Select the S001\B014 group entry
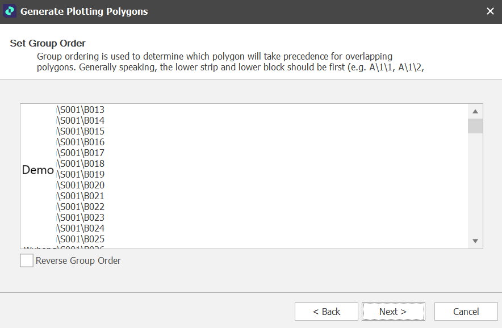 click(x=81, y=120)
